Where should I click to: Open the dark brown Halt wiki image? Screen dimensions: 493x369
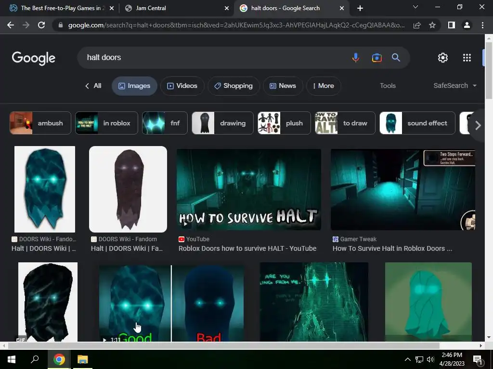tap(128, 189)
